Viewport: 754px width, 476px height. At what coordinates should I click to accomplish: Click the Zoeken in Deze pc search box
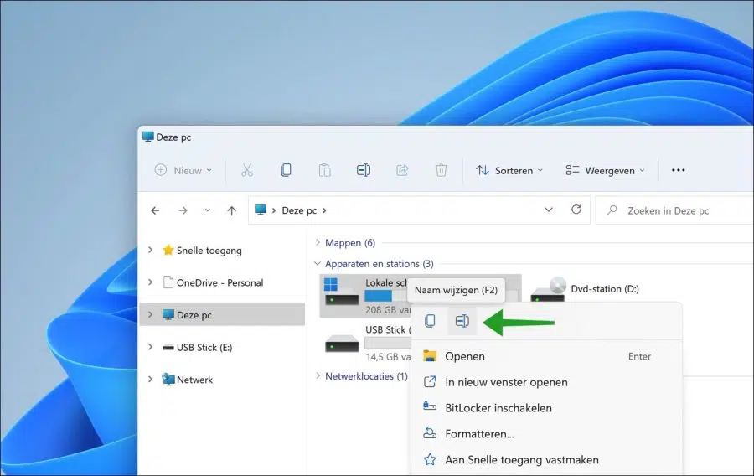[674, 210]
